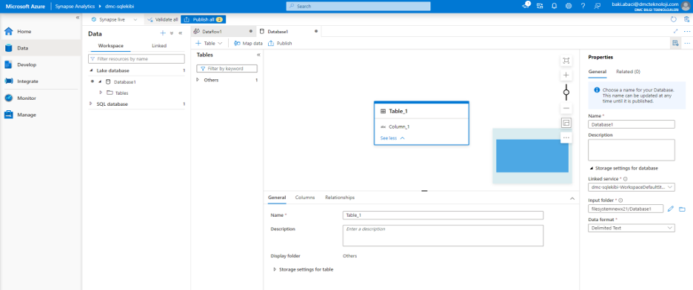This screenshot has height=290, width=693.
Task: Expand the editor to full screen
Action: click(675, 31)
